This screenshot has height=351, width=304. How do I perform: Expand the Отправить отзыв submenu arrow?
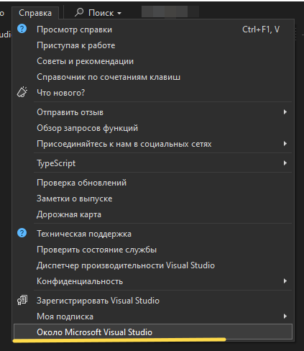tap(285, 112)
